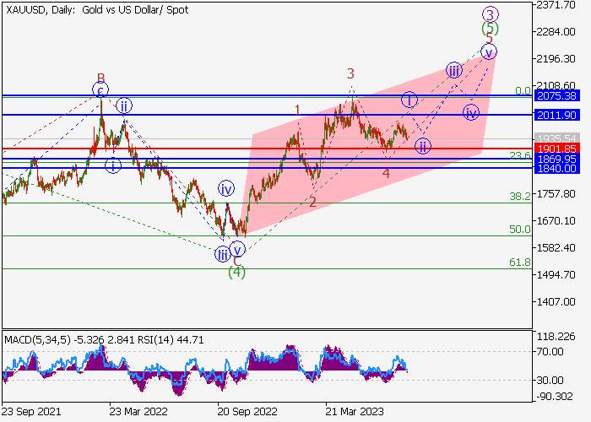This screenshot has width=591, height=422.
Task: Select the brown wave 3 label
Action: 350,74
